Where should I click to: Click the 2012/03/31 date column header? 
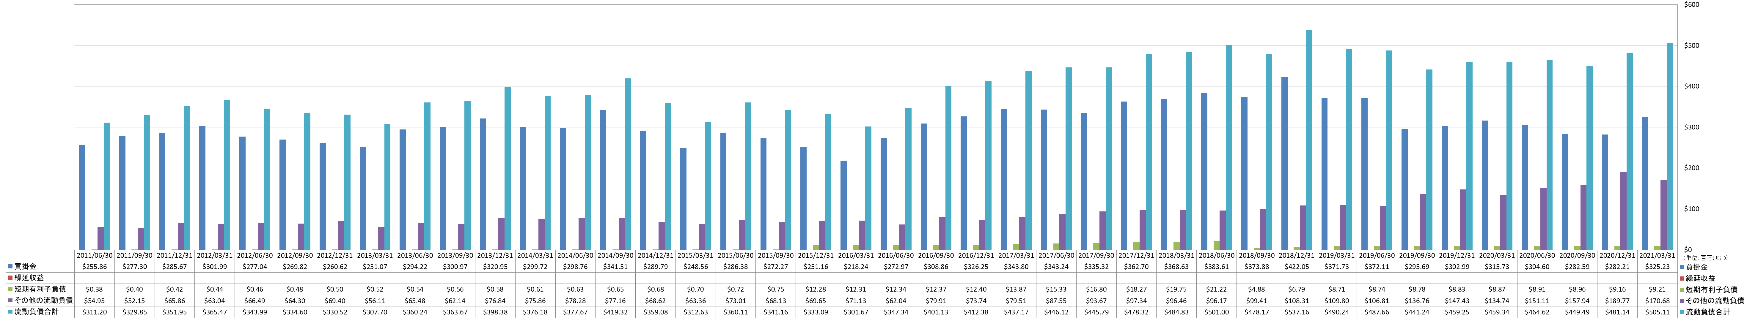[214, 256]
